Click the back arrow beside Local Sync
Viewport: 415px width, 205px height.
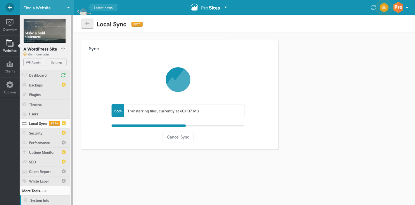pos(87,24)
